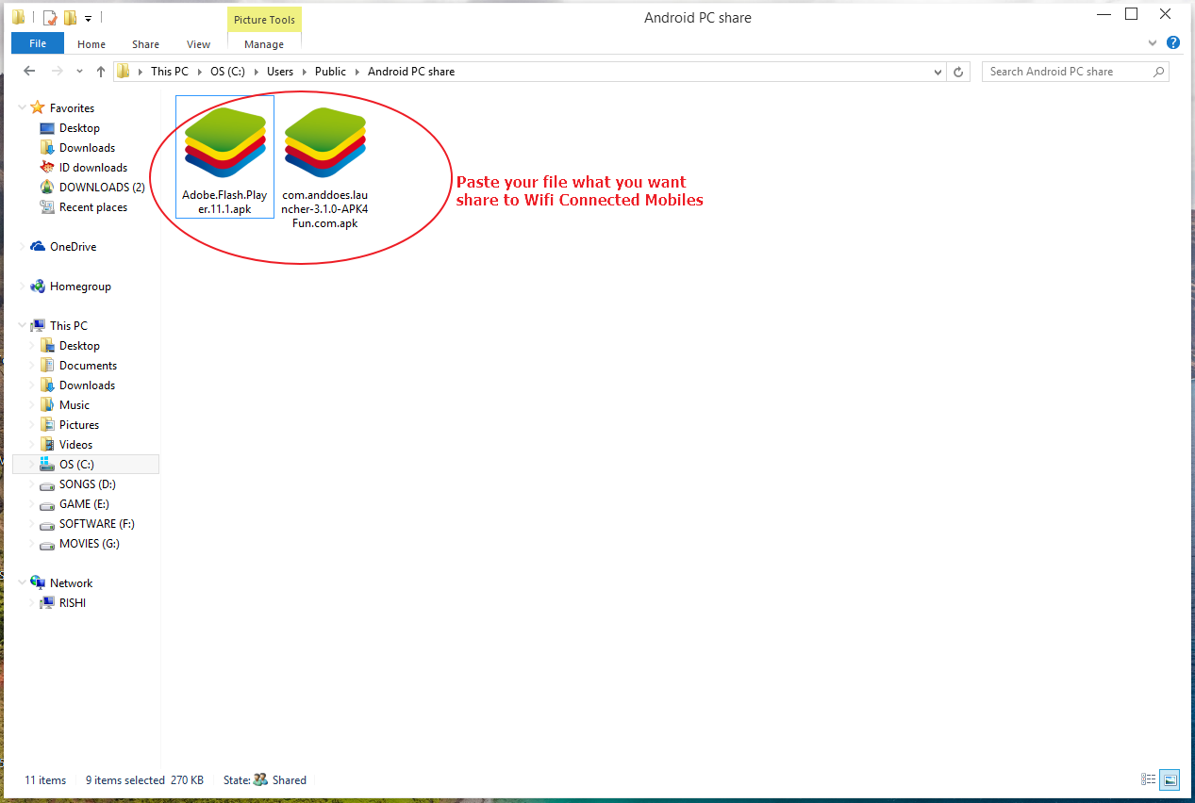Image resolution: width=1195 pixels, height=803 pixels.
Task: Open the breadcrumb arrow after Public
Action: tap(357, 72)
